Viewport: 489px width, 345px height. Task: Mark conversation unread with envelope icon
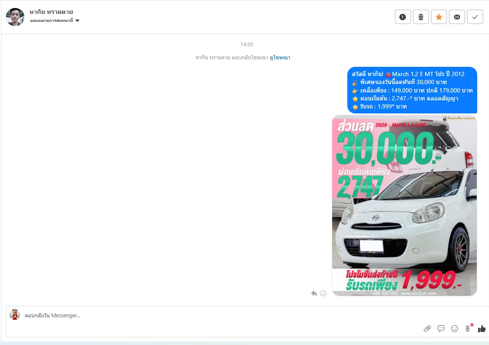(x=457, y=17)
